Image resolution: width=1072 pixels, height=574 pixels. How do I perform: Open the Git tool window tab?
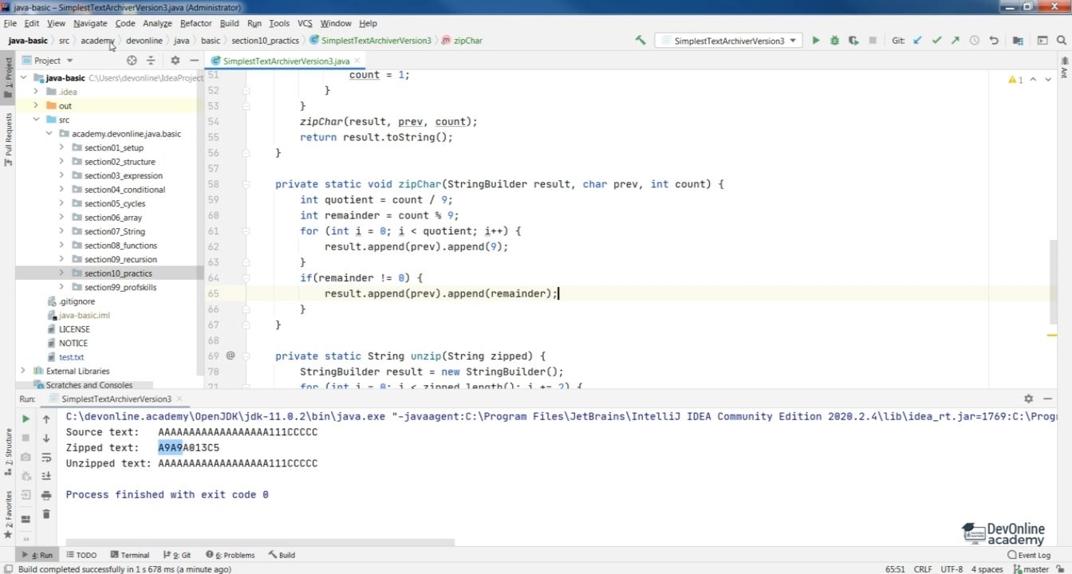pos(177,555)
